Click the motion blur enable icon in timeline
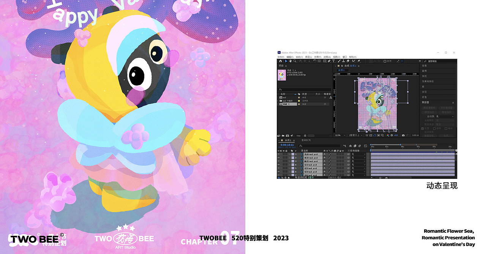Screen dimensions: 486x254 (x=360, y=146)
